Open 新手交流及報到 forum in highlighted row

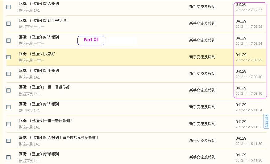pos(202,57)
